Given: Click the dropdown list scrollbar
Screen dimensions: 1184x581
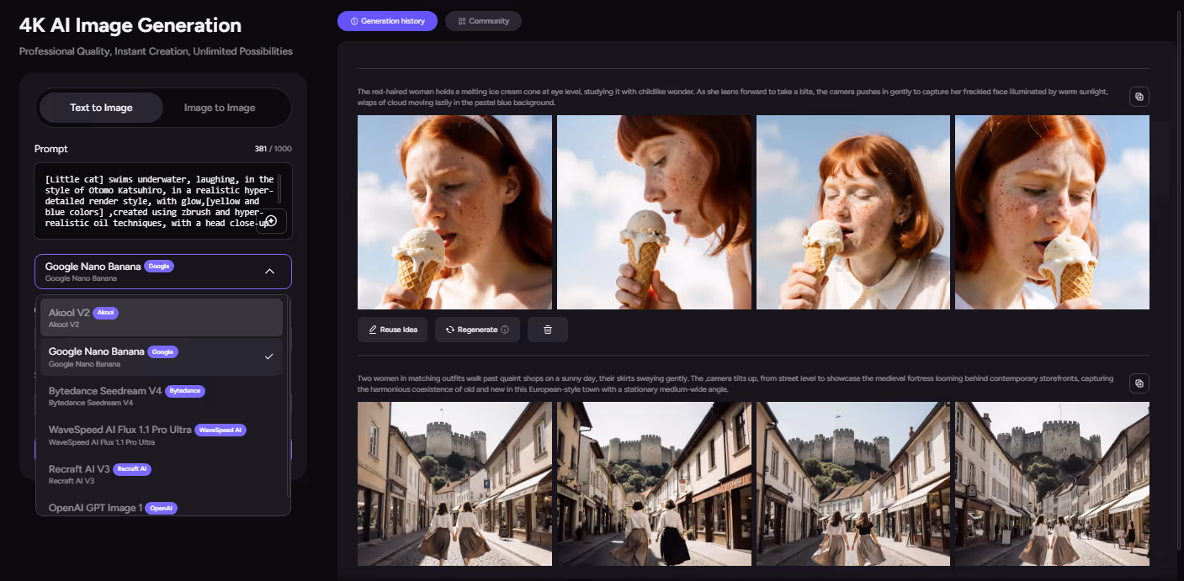Looking at the screenshot, I should tap(288, 395).
